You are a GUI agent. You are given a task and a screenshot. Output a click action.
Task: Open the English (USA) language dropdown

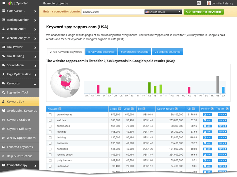click(x=163, y=12)
